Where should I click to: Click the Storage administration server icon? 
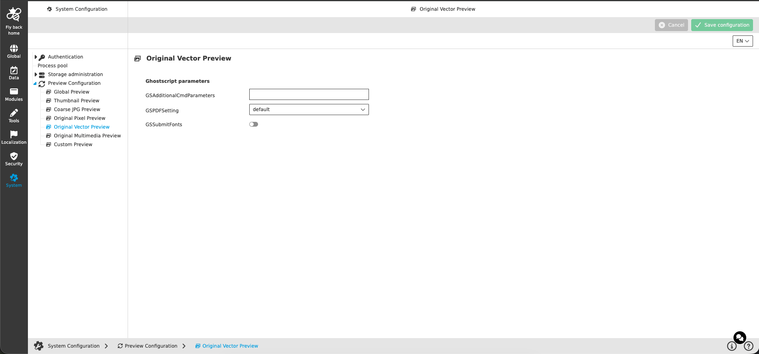(42, 74)
